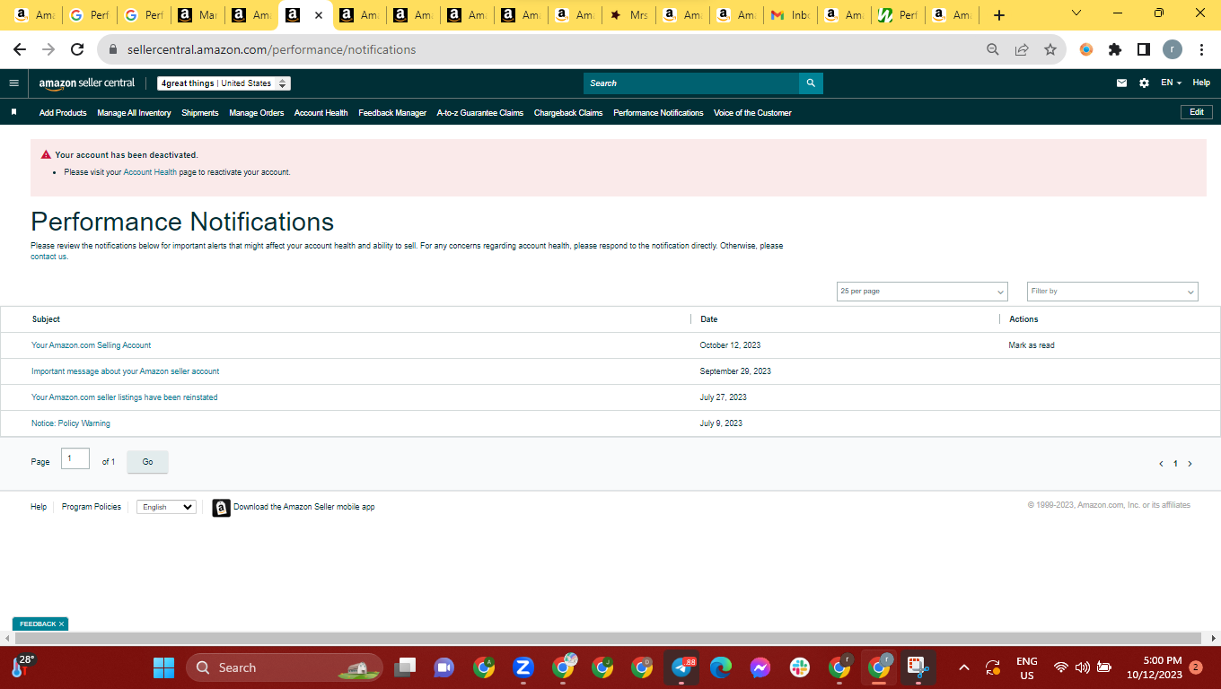Click the share page icon in the address bar
The height and width of the screenshot is (689, 1221).
[1022, 50]
